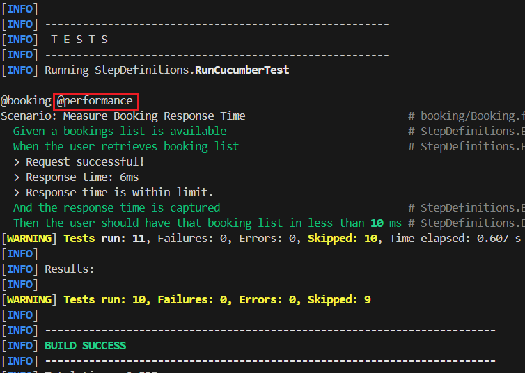The image size is (525, 373).
Task: Click the Response time is within limit message
Action: (119, 192)
